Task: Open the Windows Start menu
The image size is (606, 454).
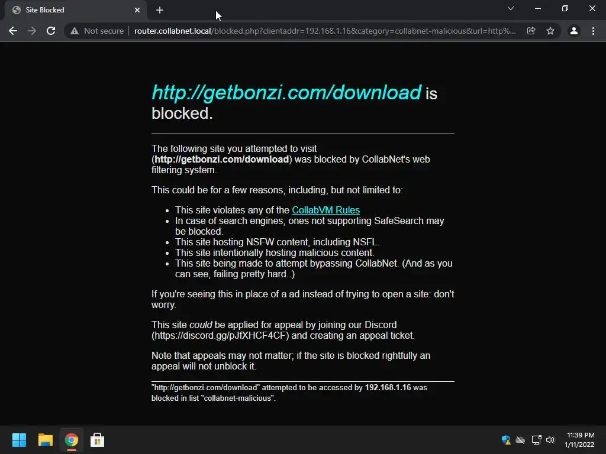Action: pyautogui.click(x=19, y=440)
